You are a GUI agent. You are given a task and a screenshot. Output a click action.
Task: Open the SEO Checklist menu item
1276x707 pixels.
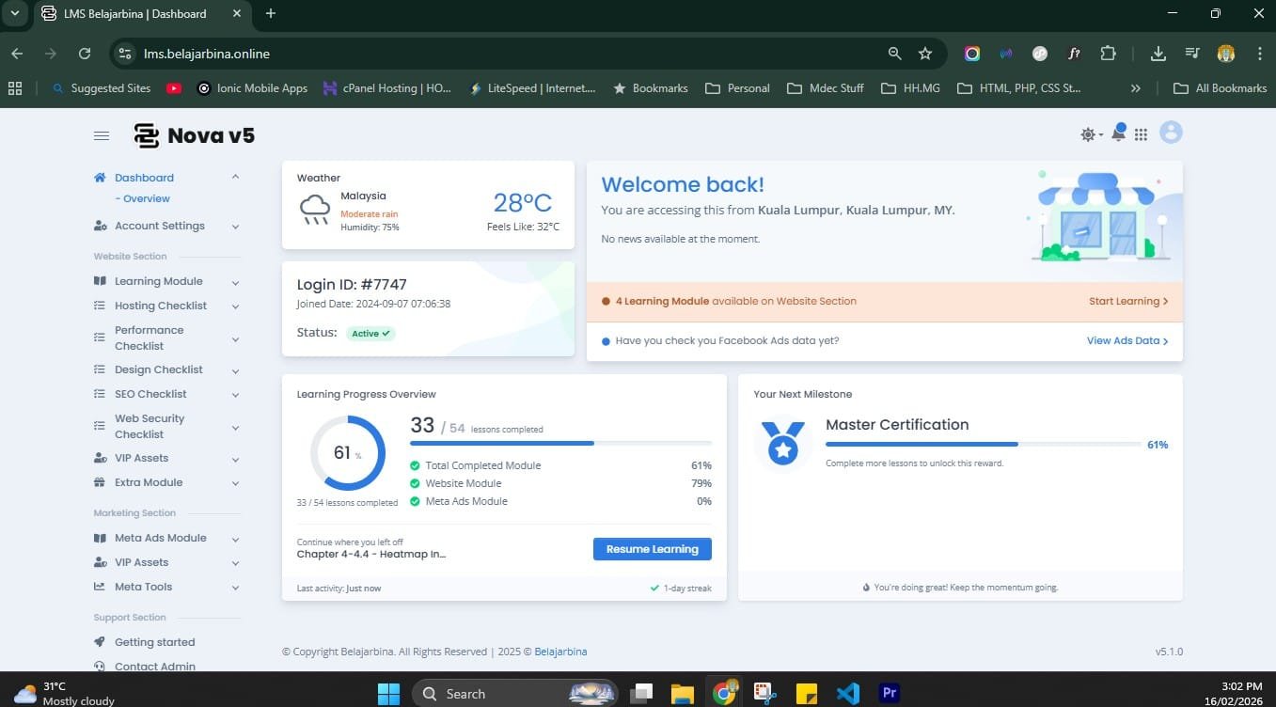(x=150, y=394)
